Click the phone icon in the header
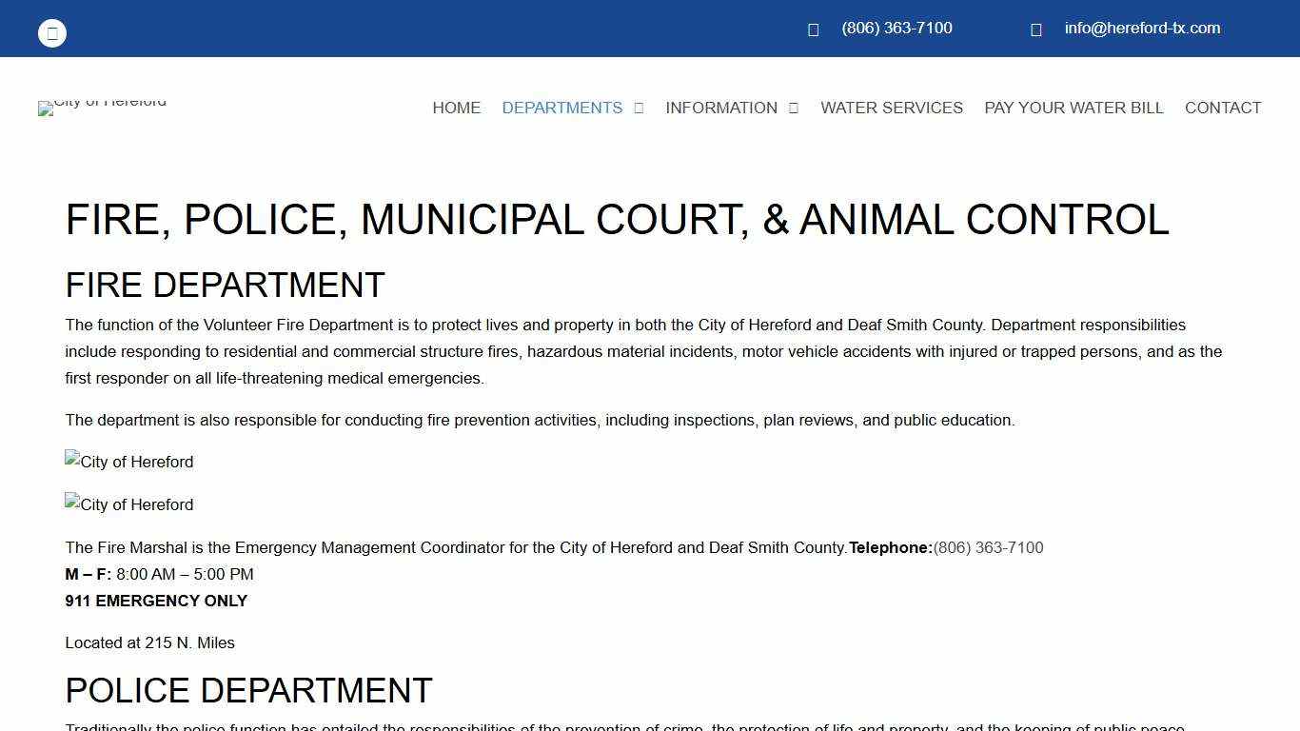This screenshot has width=1300, height=731. click(813, 30)
